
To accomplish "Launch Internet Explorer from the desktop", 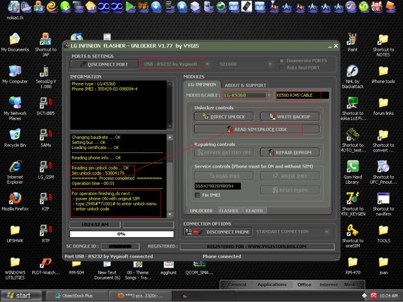I will tap(15, 172).
